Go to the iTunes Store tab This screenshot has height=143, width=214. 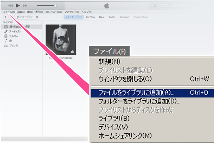pos(141,17)
